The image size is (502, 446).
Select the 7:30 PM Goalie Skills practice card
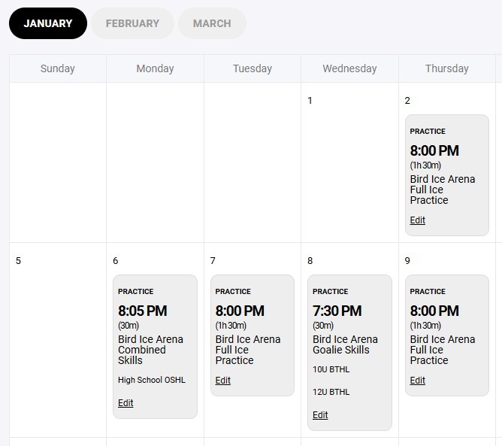tap(349, 331)
